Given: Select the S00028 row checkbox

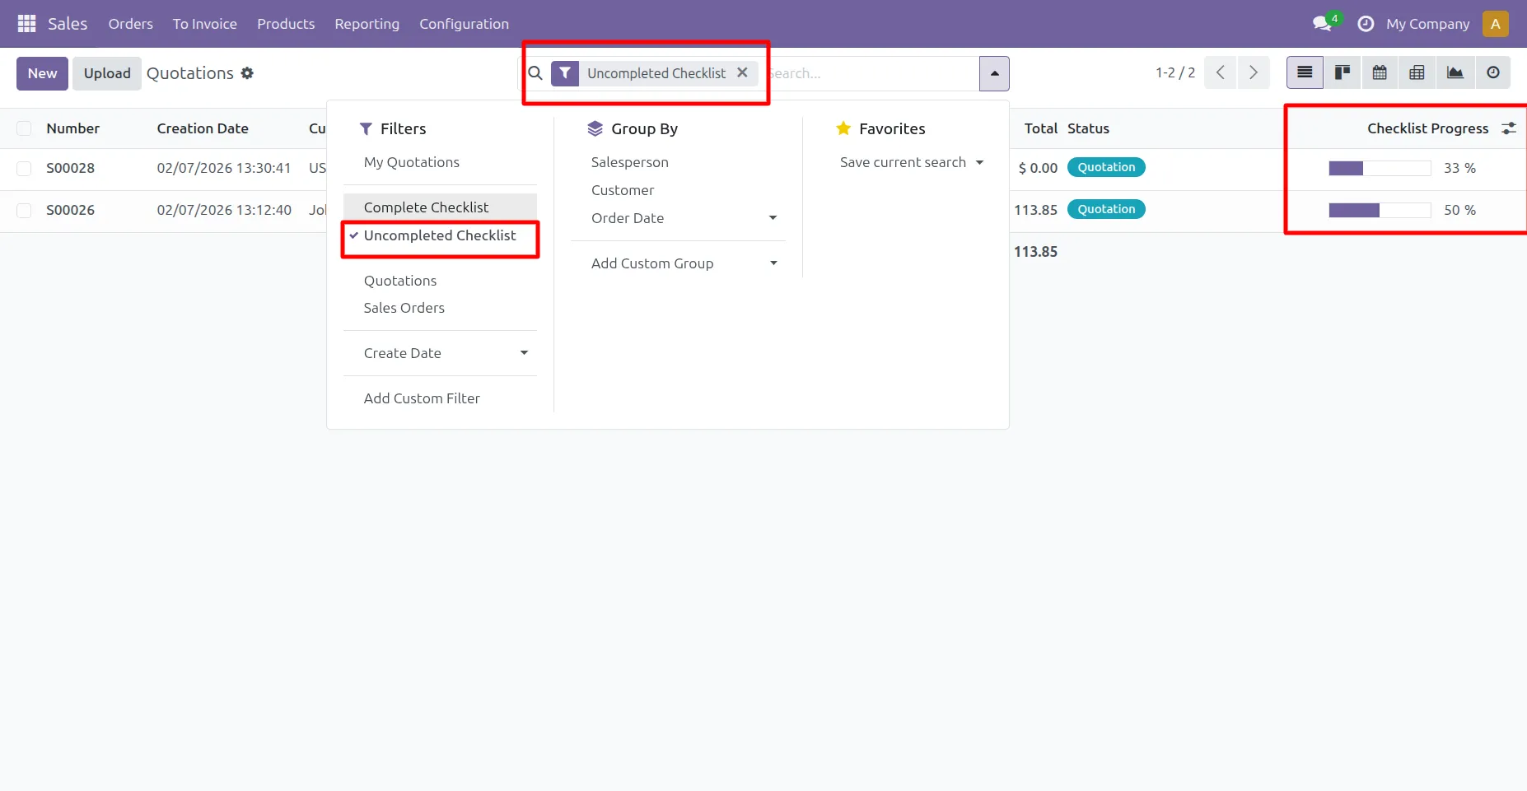Looking at the screenshot, I should click(x=25, y=169).
